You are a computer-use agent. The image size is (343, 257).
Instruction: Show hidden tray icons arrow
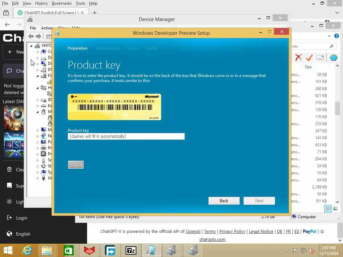click(287, 251)
